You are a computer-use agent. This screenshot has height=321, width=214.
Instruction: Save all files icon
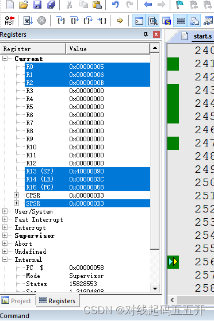(x=51, y=5)
